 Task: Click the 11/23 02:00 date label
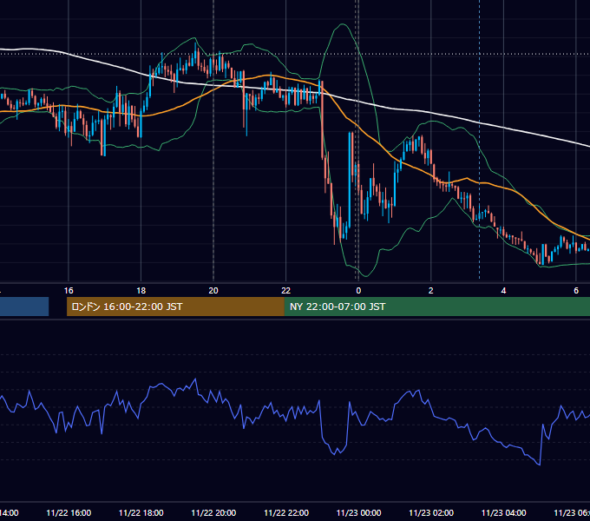point(431,512)
